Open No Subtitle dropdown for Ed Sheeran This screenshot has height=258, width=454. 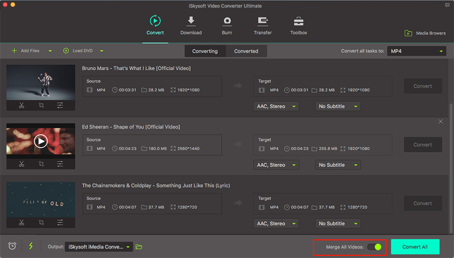pyautogui.click(x=338, y=165)
